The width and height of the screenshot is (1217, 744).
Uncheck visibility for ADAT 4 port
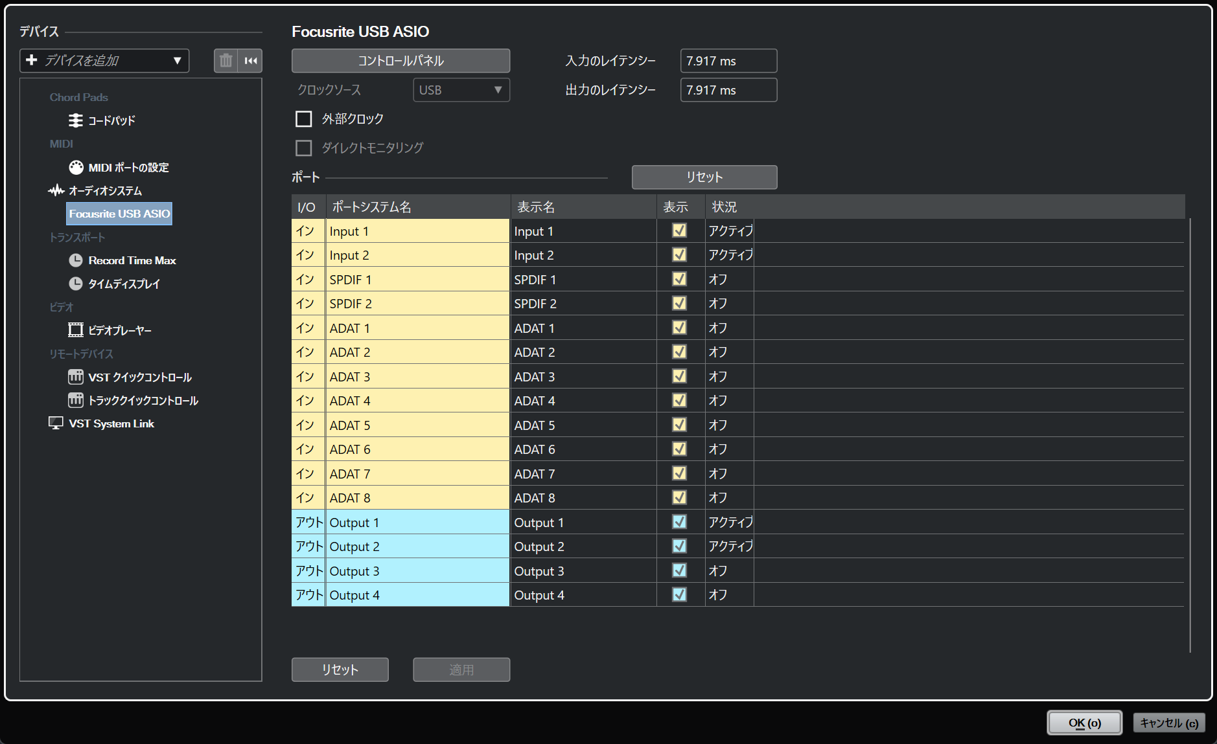click(679, 400)
